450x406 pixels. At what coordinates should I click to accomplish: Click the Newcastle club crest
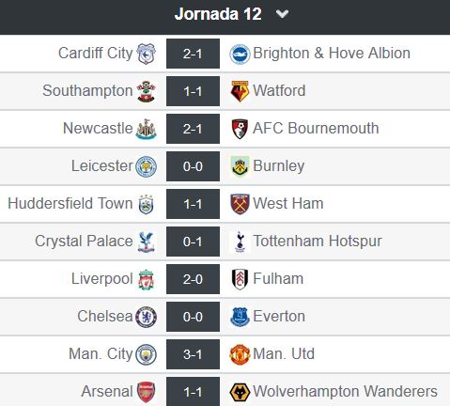click(x=146, y=129)
